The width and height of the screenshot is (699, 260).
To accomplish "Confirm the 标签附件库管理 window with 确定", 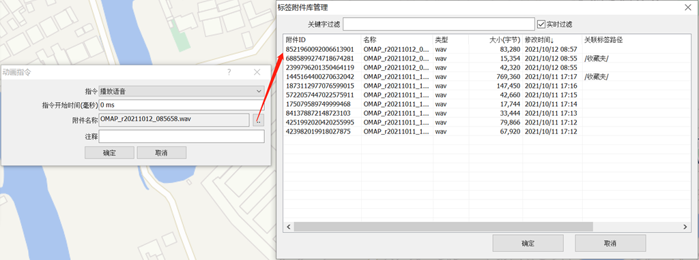I will pyautogui.click(x=528, y=244).
